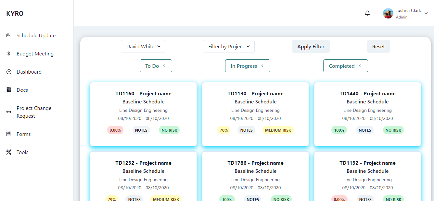Open Docs via its sidebar icon

(9, 90)
